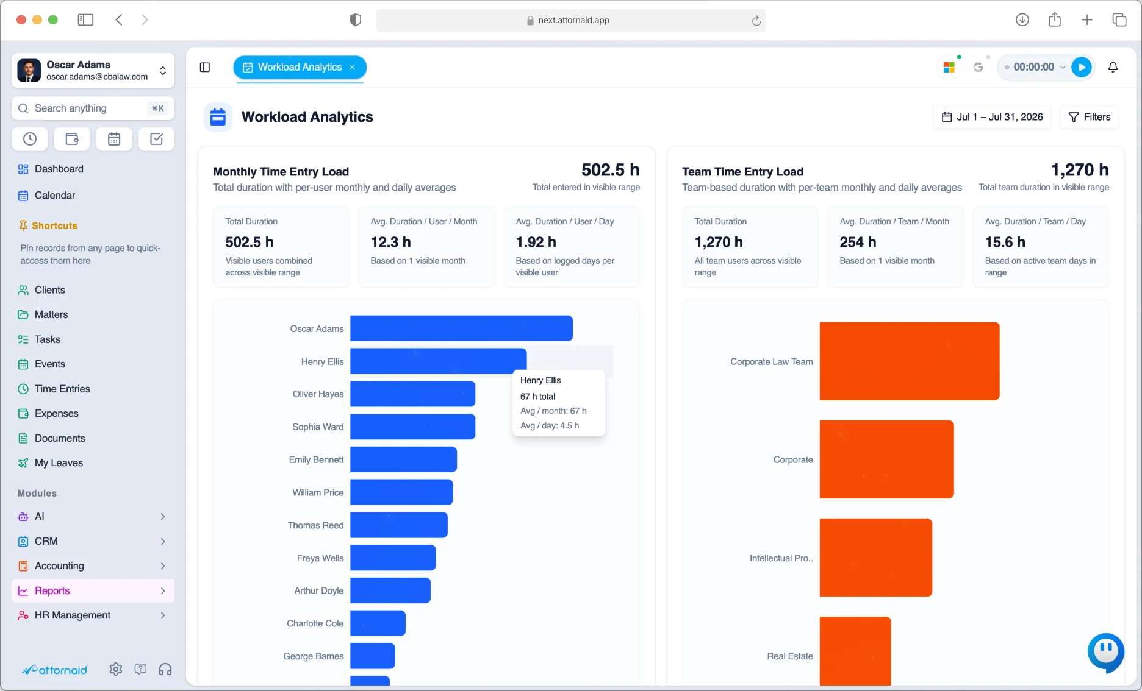1142x691 pixels.
Task: Collapse the inner sidebar panel icon
Action: coord(205,67)
